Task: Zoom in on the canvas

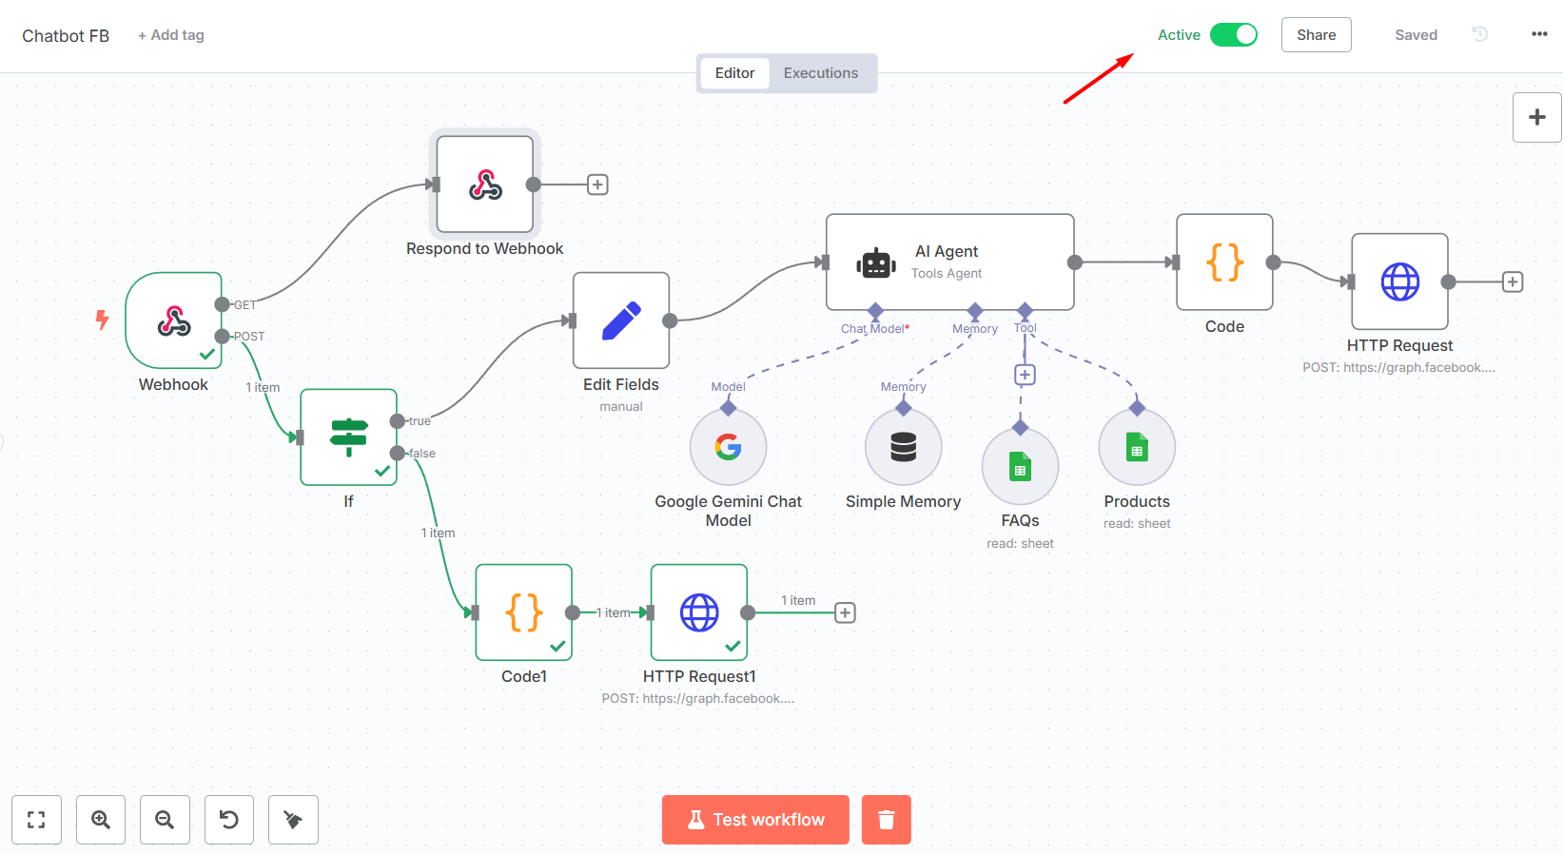Action: click(x=101, y=820)
